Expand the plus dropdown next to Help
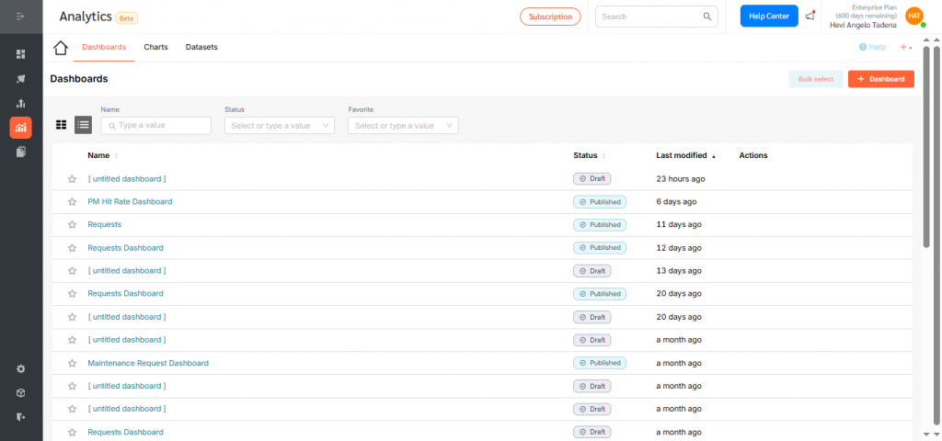The height and width of the screenshot is (441, 942). (x=906, y=47)
